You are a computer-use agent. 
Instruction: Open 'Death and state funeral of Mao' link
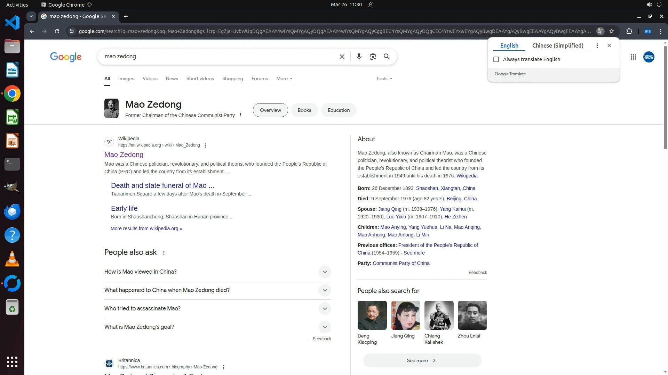click(x=162, y=185)
